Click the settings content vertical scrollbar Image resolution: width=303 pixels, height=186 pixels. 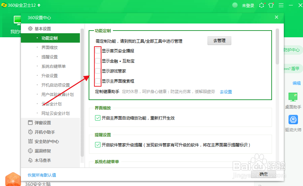277,46
